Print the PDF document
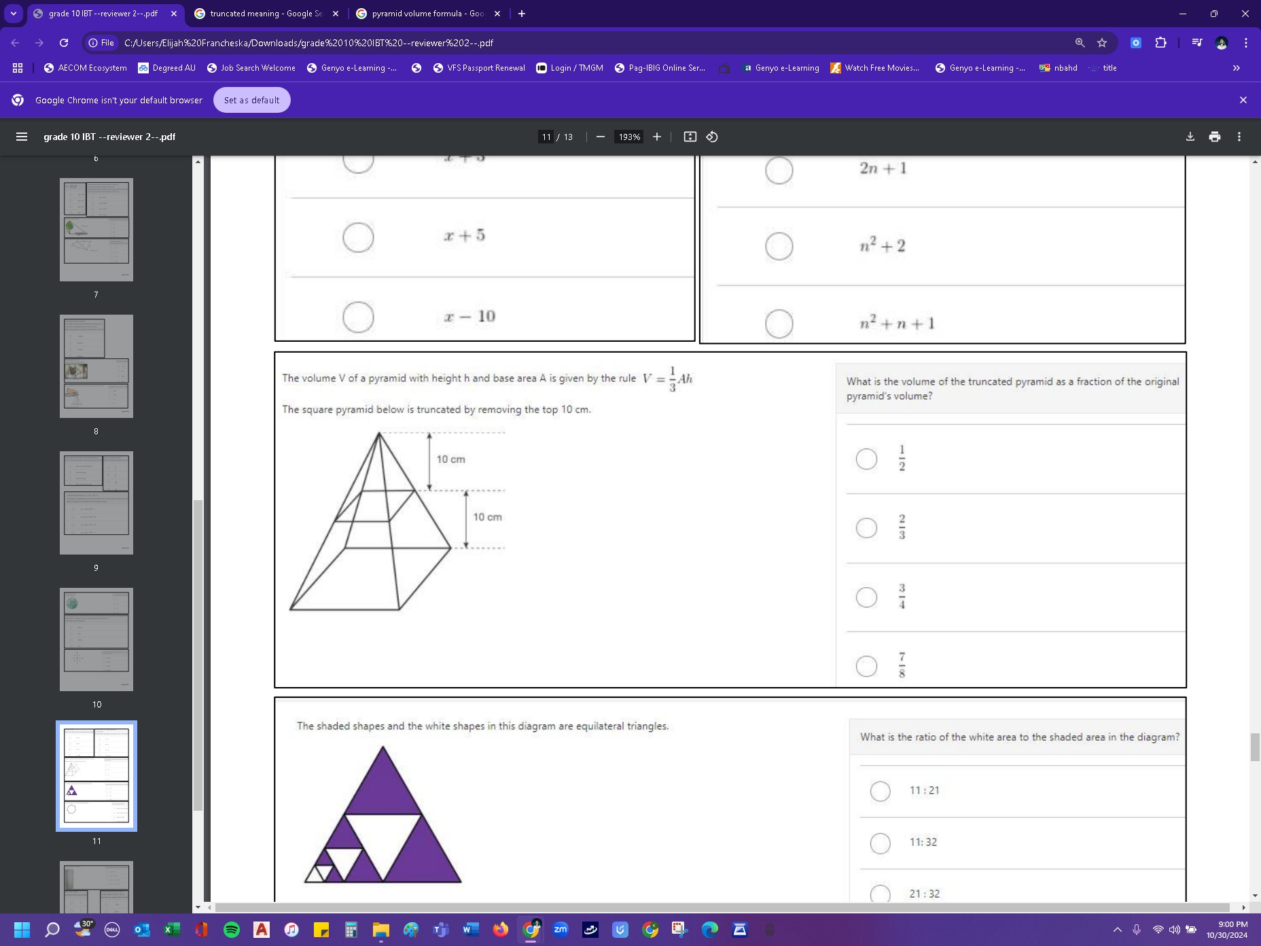1261x946 pixels. 1214,137
